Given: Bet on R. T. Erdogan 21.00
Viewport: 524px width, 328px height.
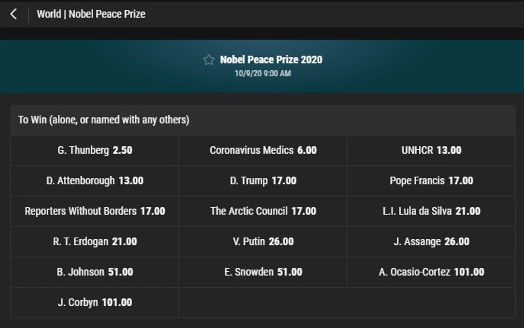Looking at the screenshot, I should tap(95, 242).
